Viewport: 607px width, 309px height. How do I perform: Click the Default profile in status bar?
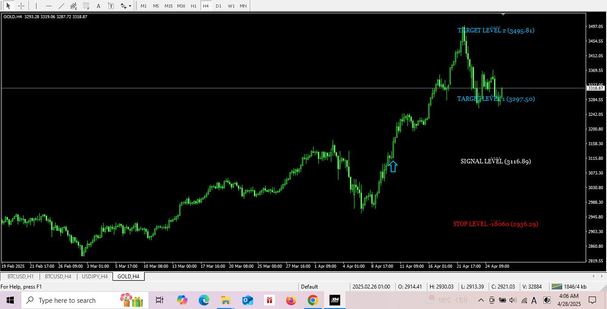pos(310,287)
